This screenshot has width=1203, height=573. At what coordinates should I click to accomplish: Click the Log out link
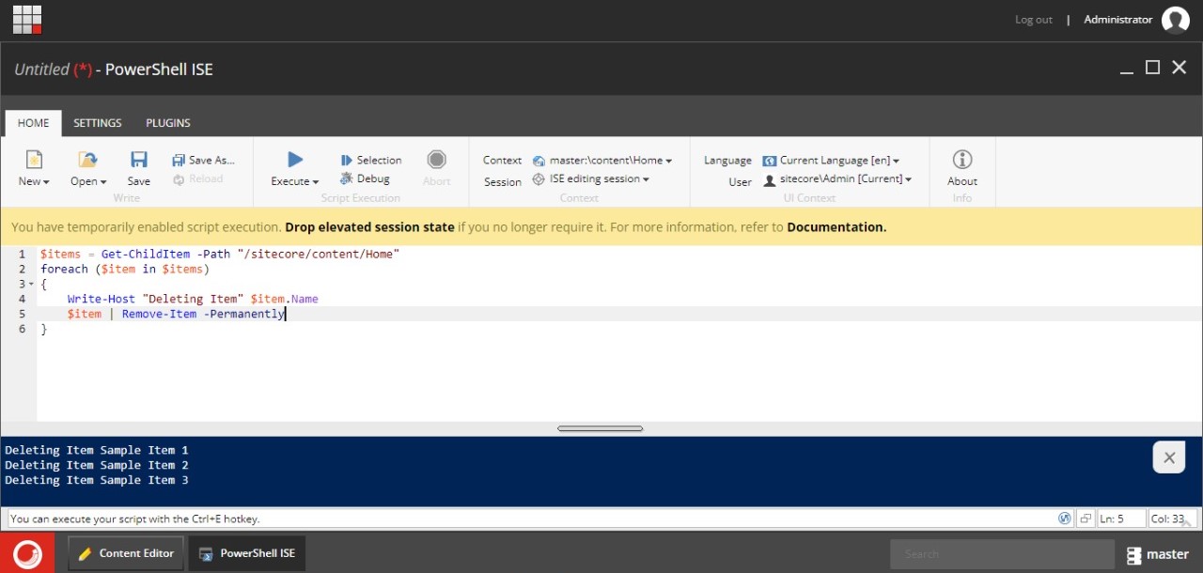pos(1034,20)
